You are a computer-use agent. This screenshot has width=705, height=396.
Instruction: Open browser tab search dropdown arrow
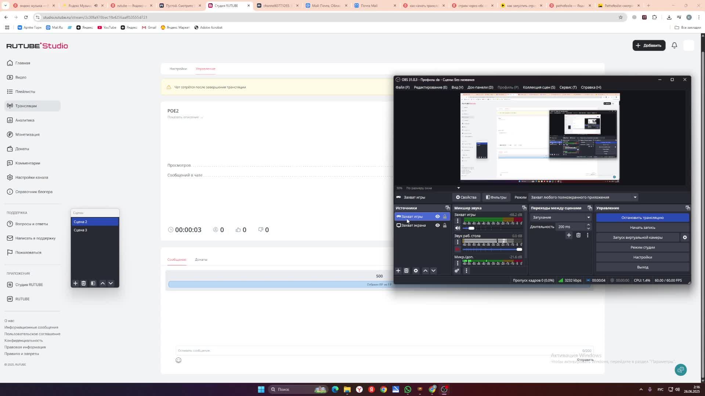pyautogui.click(x=5, y=5)
